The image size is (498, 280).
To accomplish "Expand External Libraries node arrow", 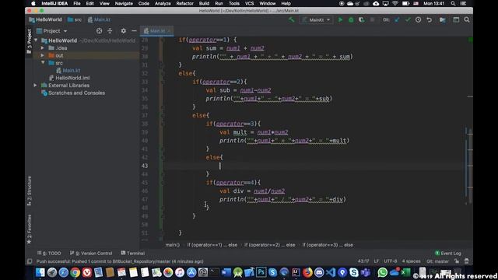I will (35, 86).
